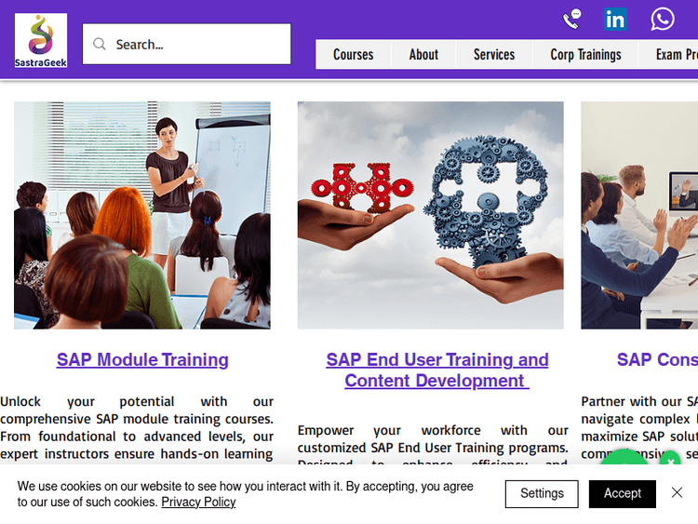Screen dimensions: 698x524
Task: Dismiss the cookie banner with X icon
Action: tap(677, 492)
